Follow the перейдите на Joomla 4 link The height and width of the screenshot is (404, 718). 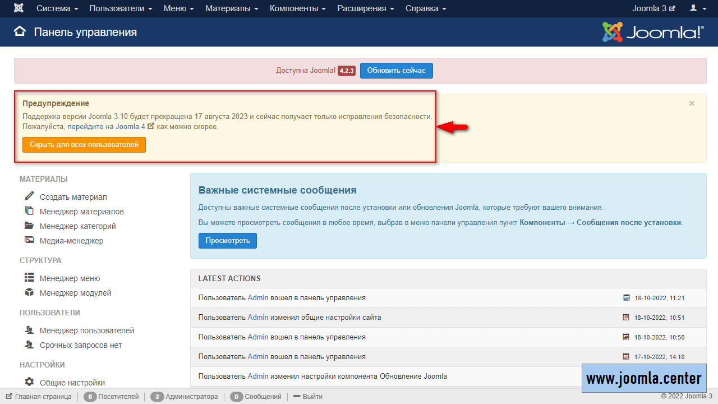111,127
